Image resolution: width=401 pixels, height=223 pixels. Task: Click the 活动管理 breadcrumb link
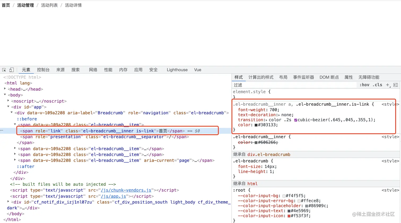click(25, 5)
